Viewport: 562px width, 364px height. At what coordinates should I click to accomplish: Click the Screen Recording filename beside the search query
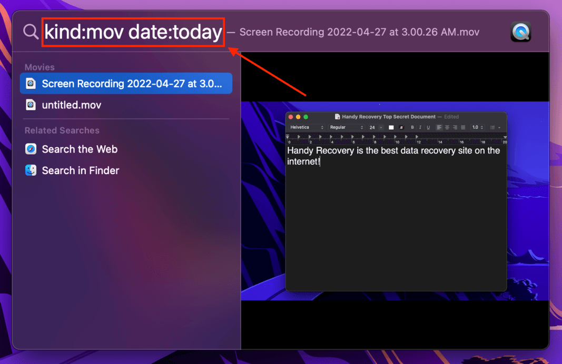click(x=359, y=32)
